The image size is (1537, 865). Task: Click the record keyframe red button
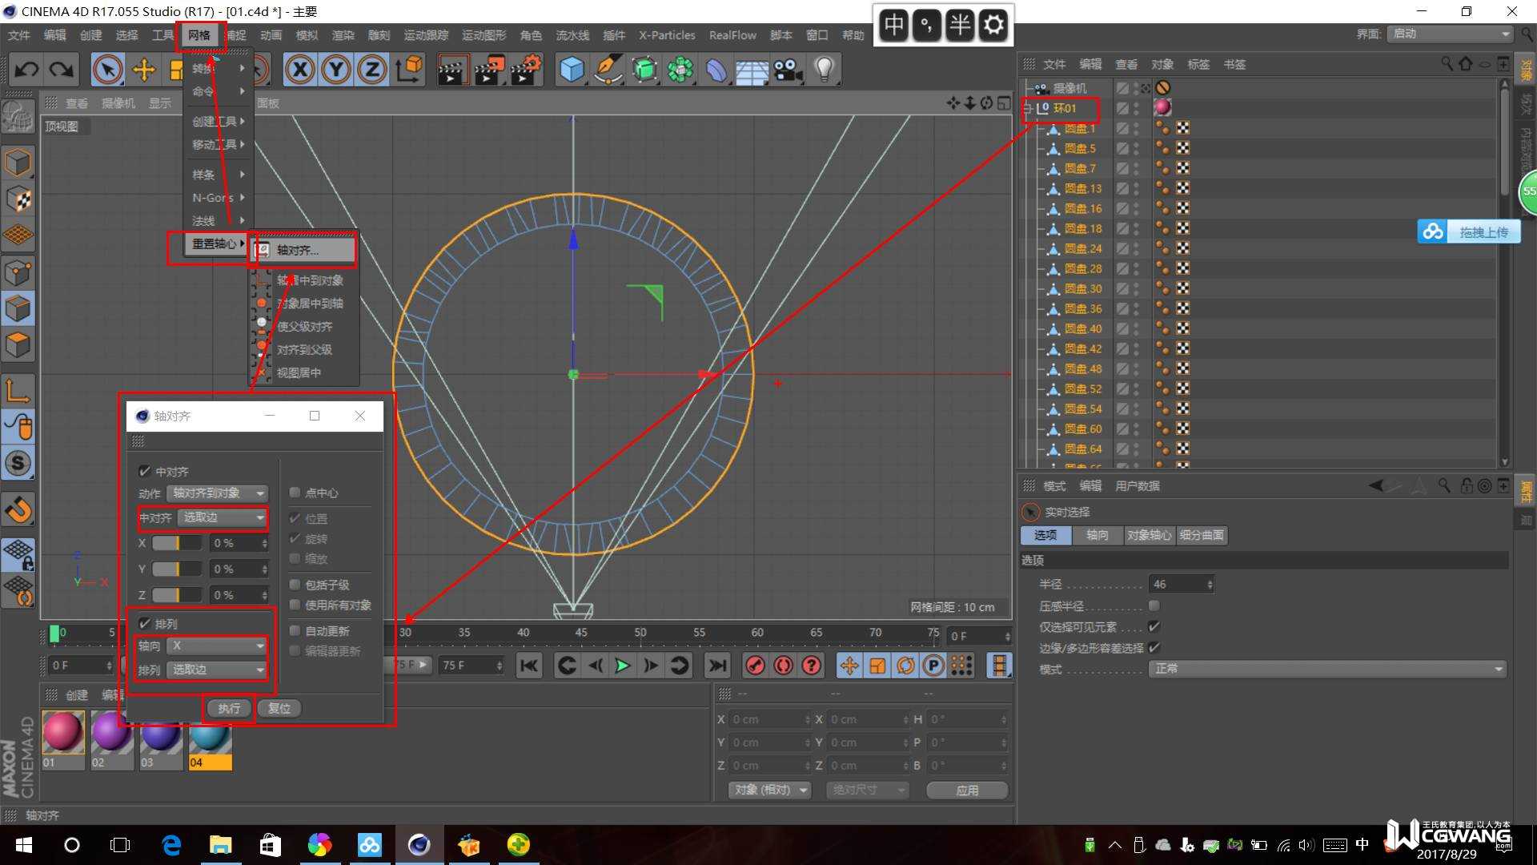755,666
